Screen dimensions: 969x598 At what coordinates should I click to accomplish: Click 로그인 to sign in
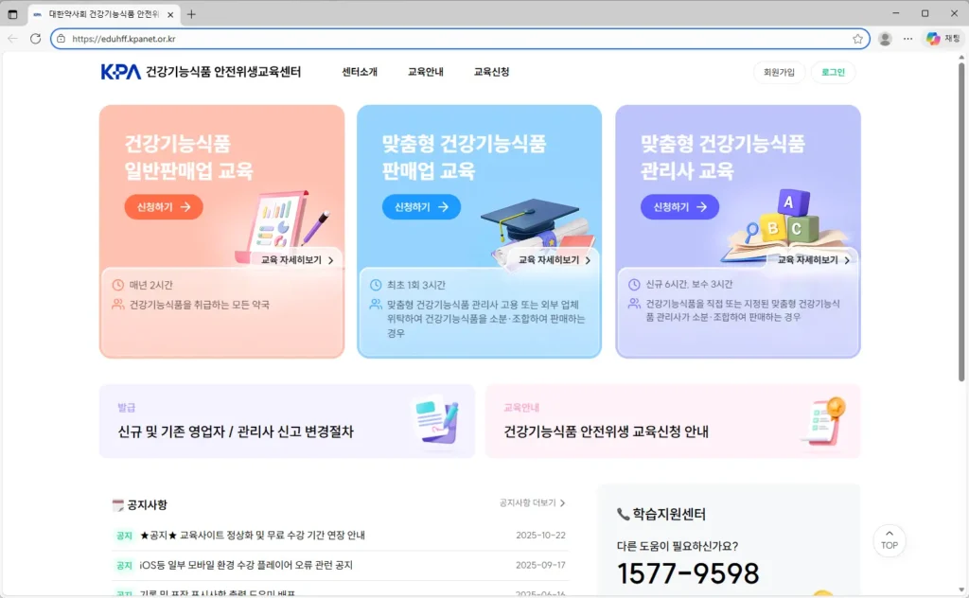click(832, 72)
